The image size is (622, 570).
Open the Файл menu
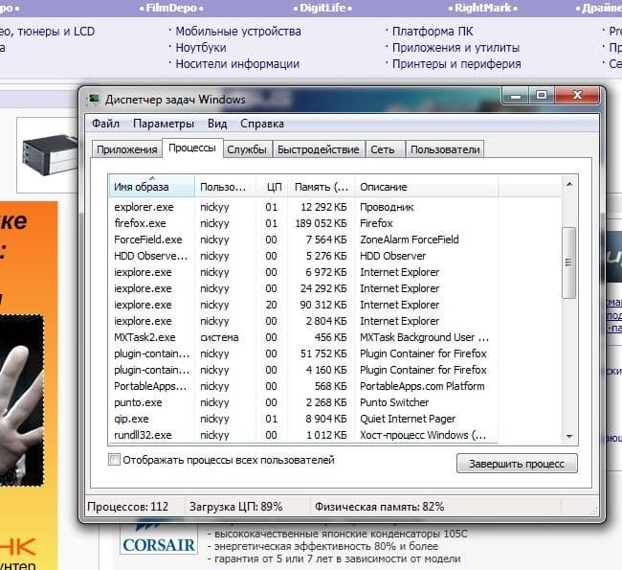point(105,124)
